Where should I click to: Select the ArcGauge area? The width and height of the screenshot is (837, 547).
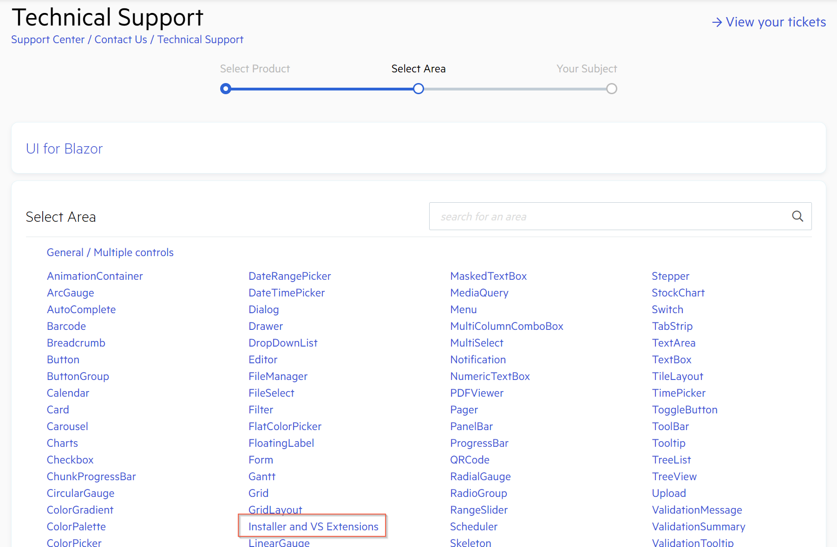coord(71,293)
